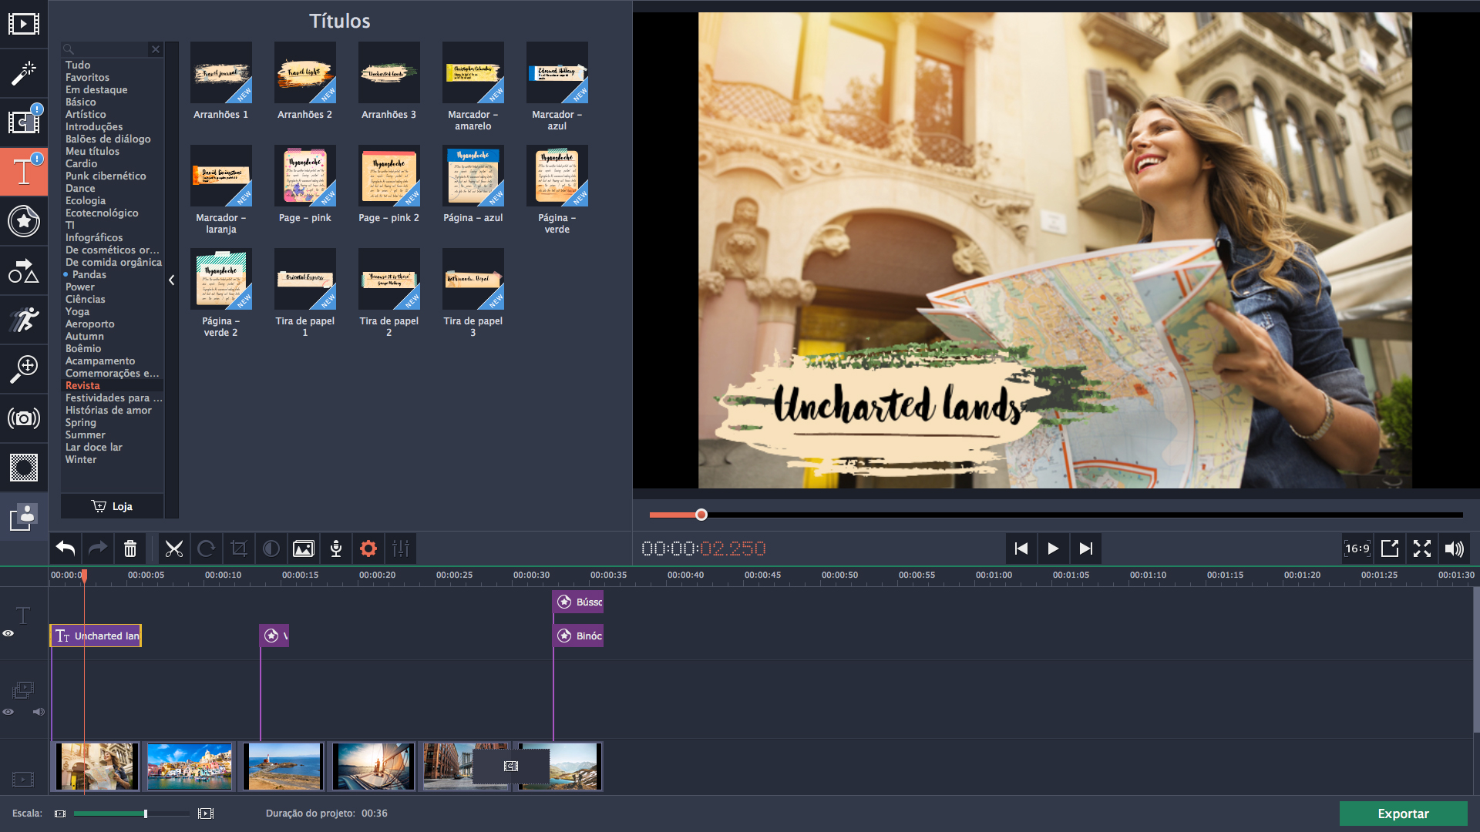
Task: Open the 16:9 aspect ratio dropdown
Action: 1357,549
